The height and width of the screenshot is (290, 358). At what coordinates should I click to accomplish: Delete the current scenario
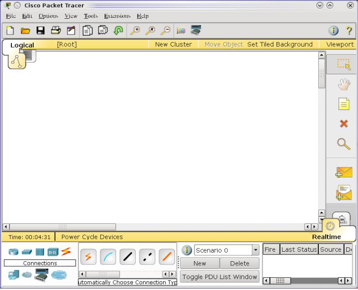tap(240, 263)
